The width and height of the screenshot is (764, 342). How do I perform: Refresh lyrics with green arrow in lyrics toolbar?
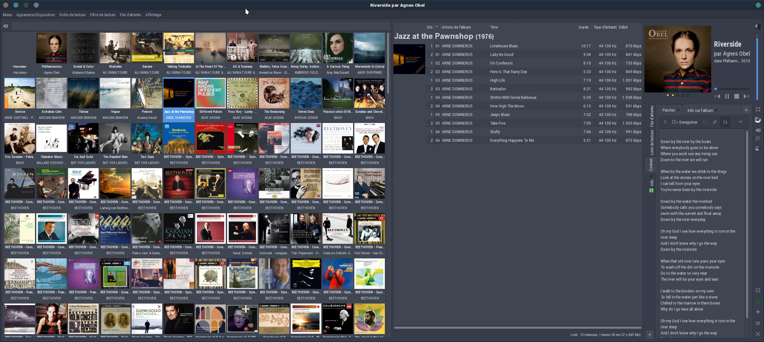pos(705,122)
